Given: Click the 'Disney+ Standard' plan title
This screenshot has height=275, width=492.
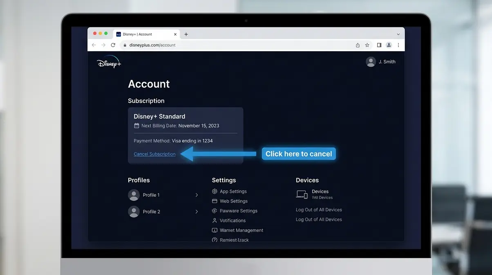Looking at the screenshot, I should coord(159,116).
